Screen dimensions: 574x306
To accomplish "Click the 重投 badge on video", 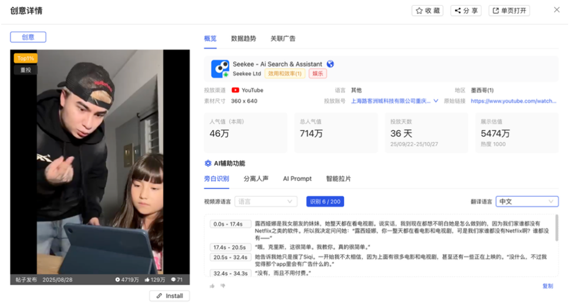I will pos(26,70).
